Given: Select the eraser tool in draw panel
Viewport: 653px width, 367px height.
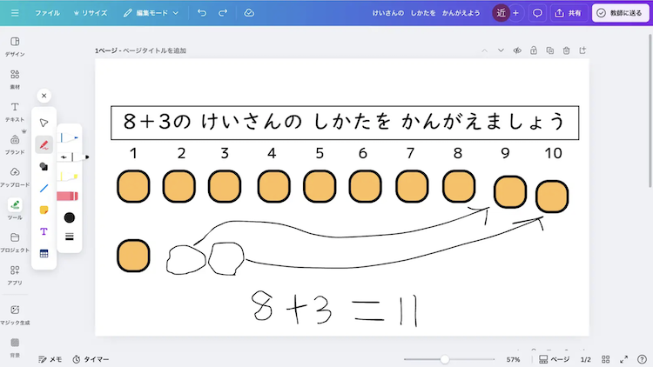Looking at the screenshot, I should (x=67, y=197).
